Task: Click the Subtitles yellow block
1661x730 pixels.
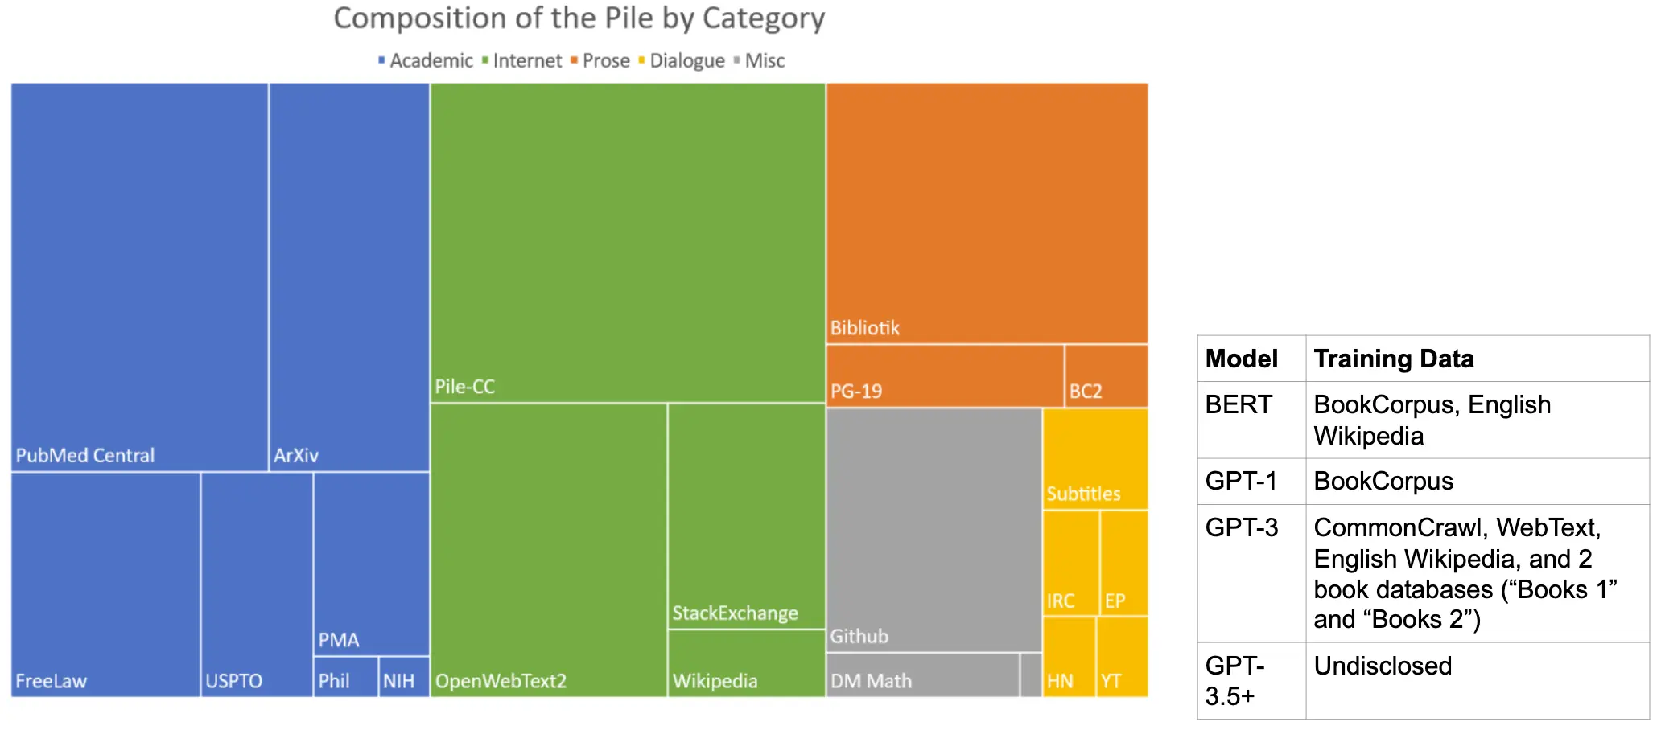Action: 1095,459
